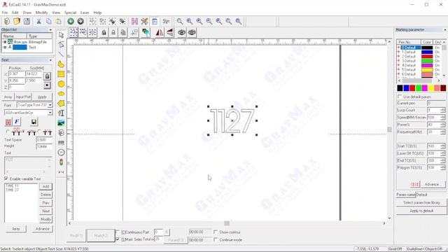Image resolution: width=448 pixels, height=252 pixels.
Task: Select the first text alignment radio
Action: coord(8,132)
